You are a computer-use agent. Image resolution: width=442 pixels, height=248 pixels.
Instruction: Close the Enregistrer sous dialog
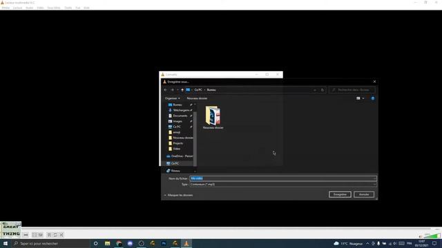(x=374, y=81)
